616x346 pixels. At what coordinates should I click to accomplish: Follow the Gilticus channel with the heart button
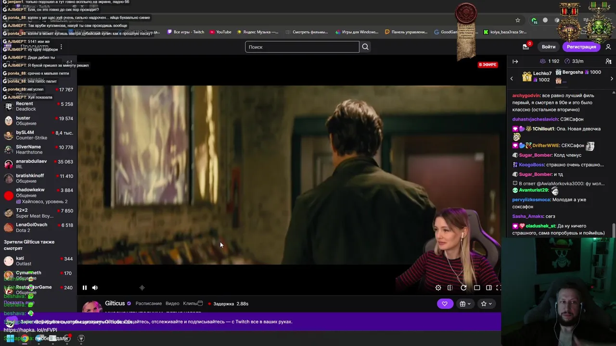pos(445,304)
